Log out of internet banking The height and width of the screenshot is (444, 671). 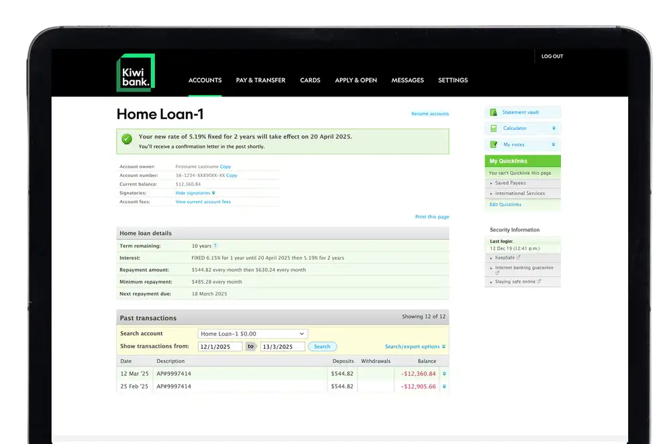pyautogui.click(x=552, y=56)
